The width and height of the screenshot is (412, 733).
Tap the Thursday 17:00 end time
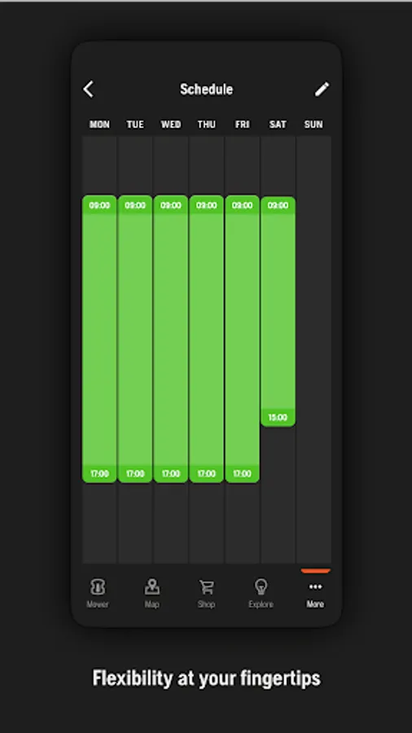pyautogui.click(x=207, y=473)
